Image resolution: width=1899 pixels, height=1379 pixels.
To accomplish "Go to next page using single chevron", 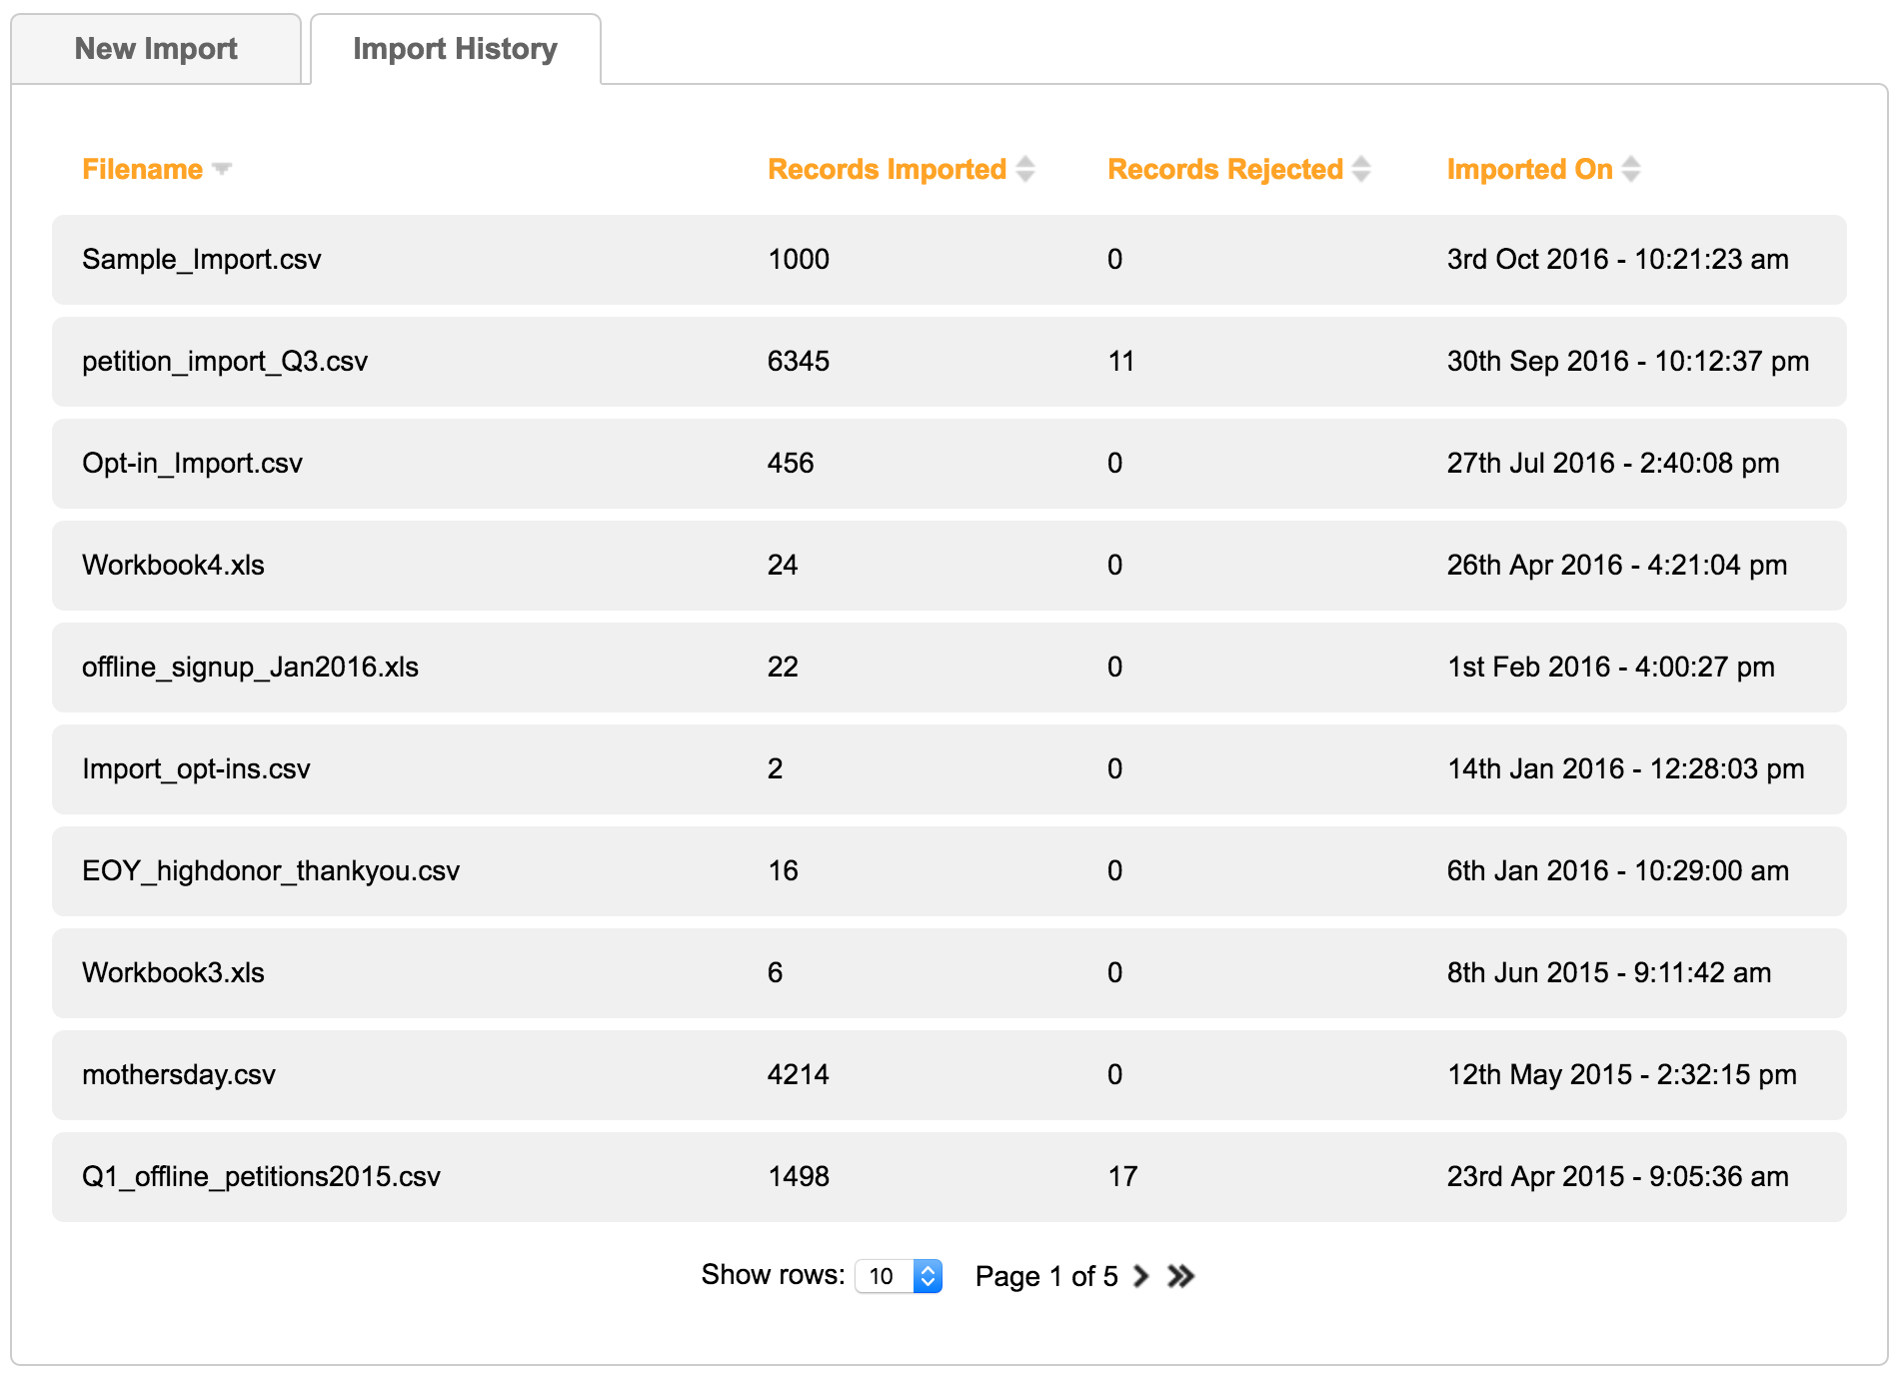I will [x=1140, y=1276].
